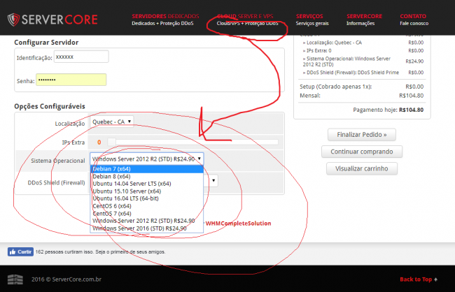The image size is (455, 292).
Task: Open the WHMCompleteSolution link
Action: click(x=238, y=224)
